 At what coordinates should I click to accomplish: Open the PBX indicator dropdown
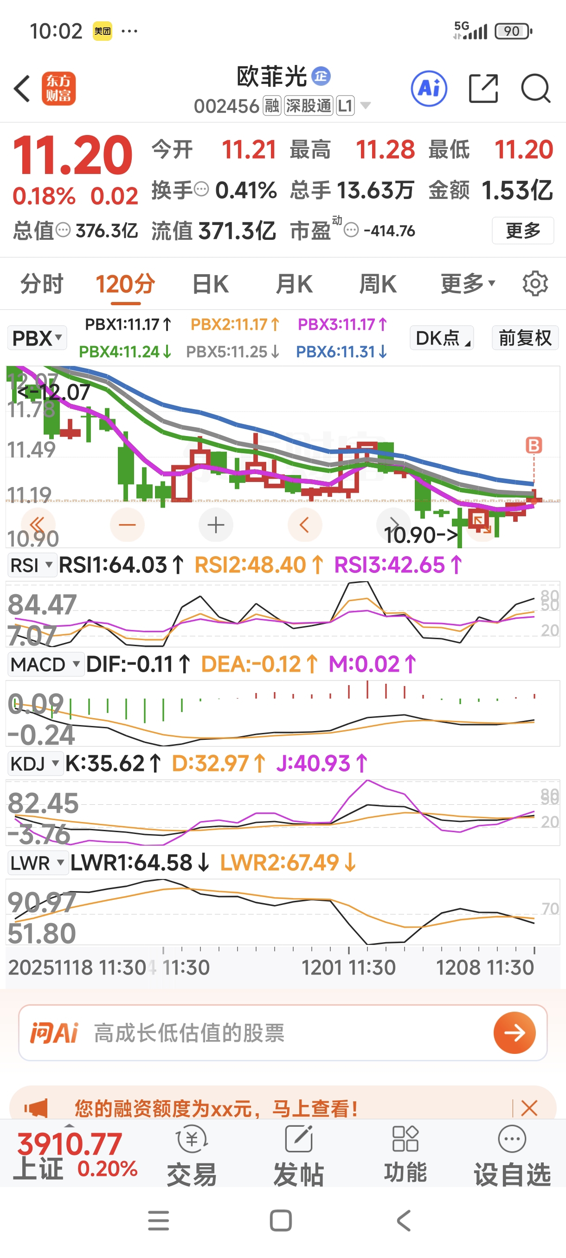point(37,337)
